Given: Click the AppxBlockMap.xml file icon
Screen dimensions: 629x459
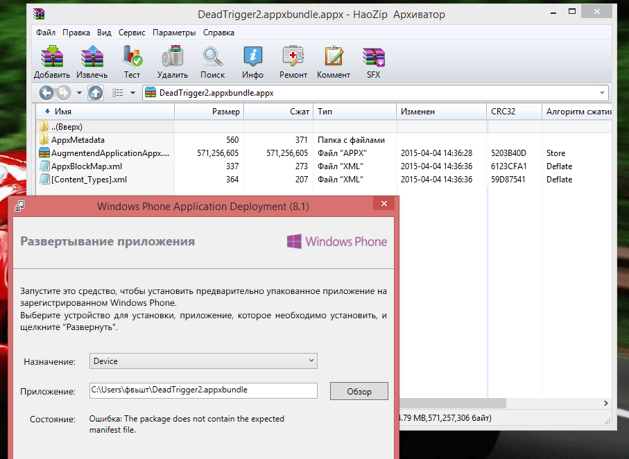Looking at the screenshot, I should click(x=44, y=166).
